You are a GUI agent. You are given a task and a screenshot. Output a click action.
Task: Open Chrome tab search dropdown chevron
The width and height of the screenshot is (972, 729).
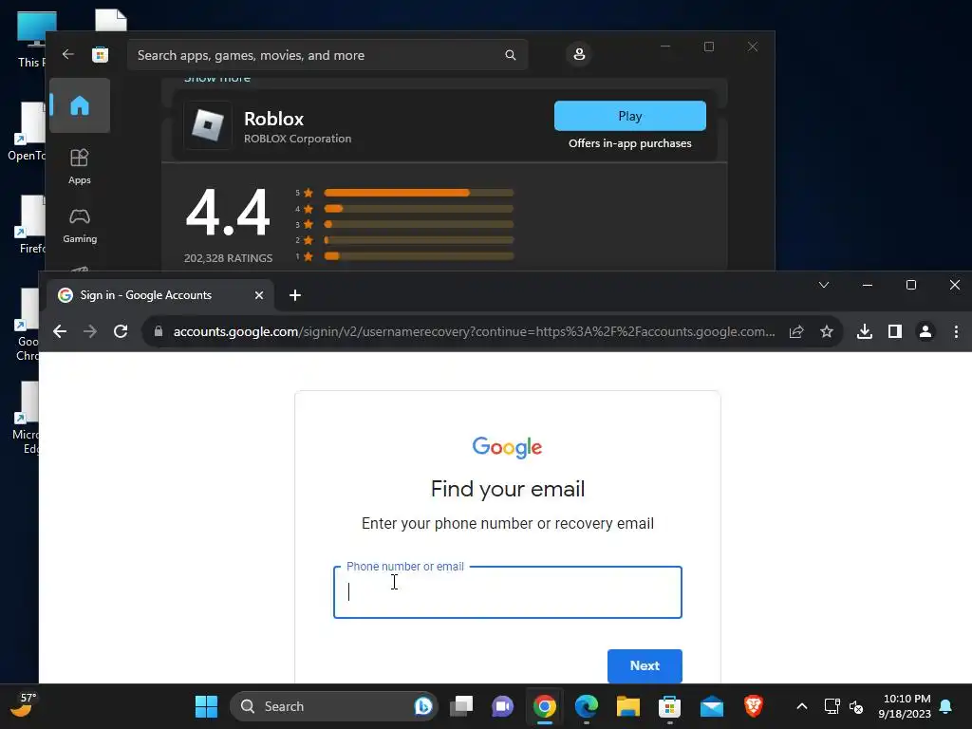point(824,285)
